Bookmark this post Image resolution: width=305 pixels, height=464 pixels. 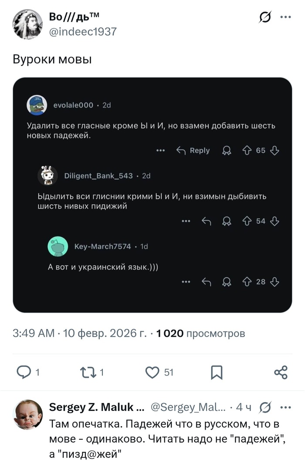point(217,372)
